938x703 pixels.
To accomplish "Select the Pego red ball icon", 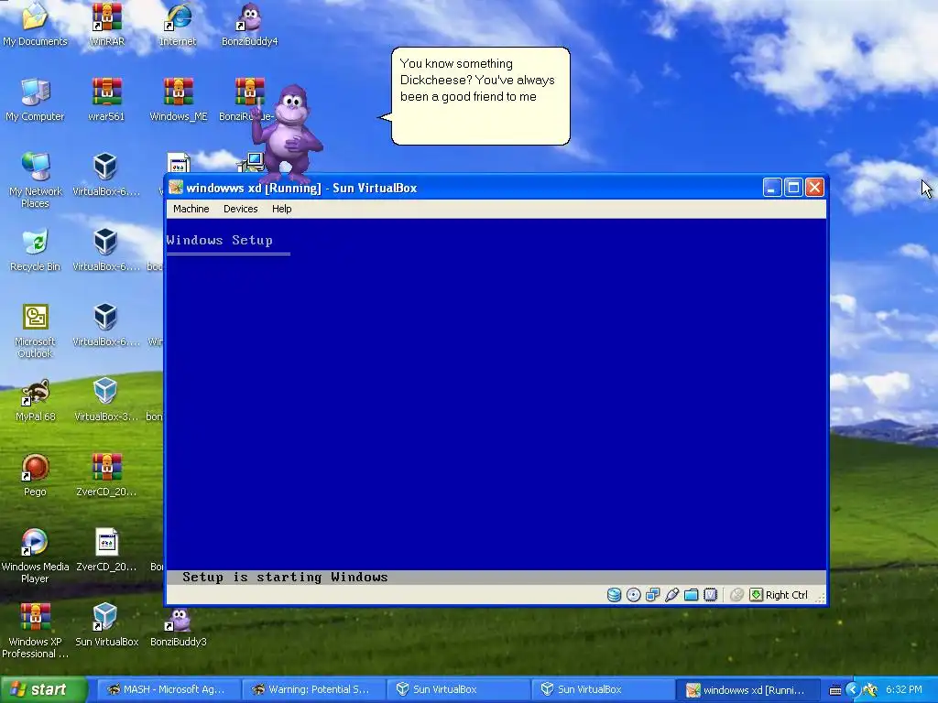I will [x=36, y=475].
